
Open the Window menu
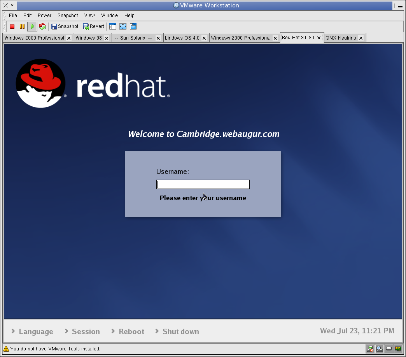(x=110, y=16)
